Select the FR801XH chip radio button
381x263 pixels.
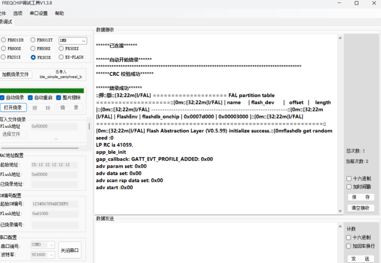4,40
